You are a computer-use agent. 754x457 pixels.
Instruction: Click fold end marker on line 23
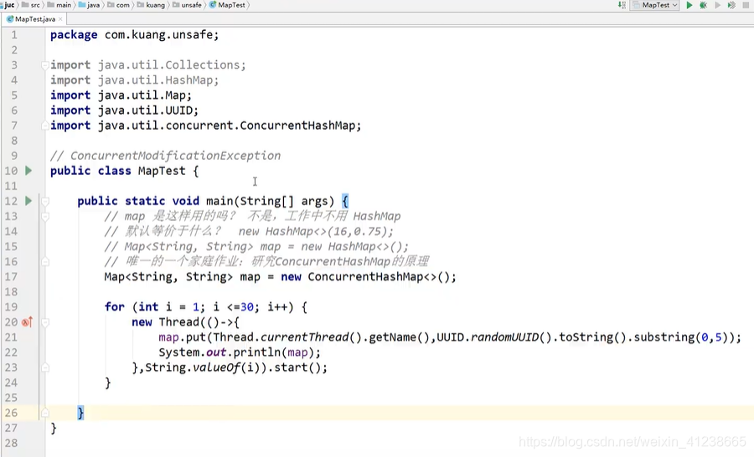44,367
